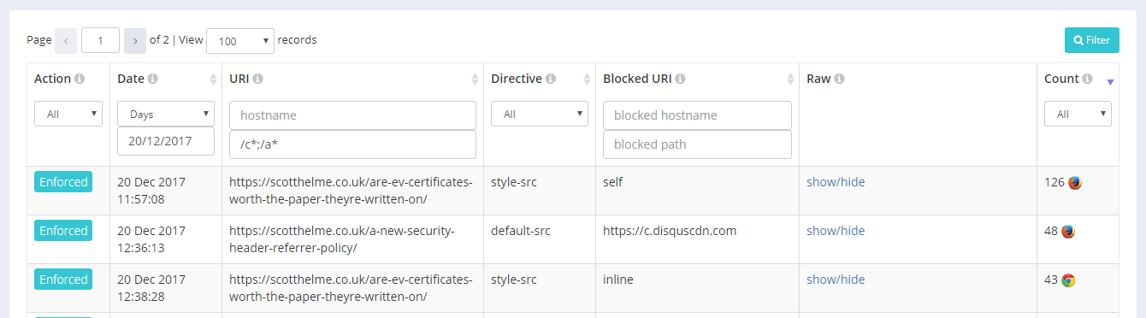
Task: Click show/hide in the inline blocked row
Action: (x=836, y=280)
